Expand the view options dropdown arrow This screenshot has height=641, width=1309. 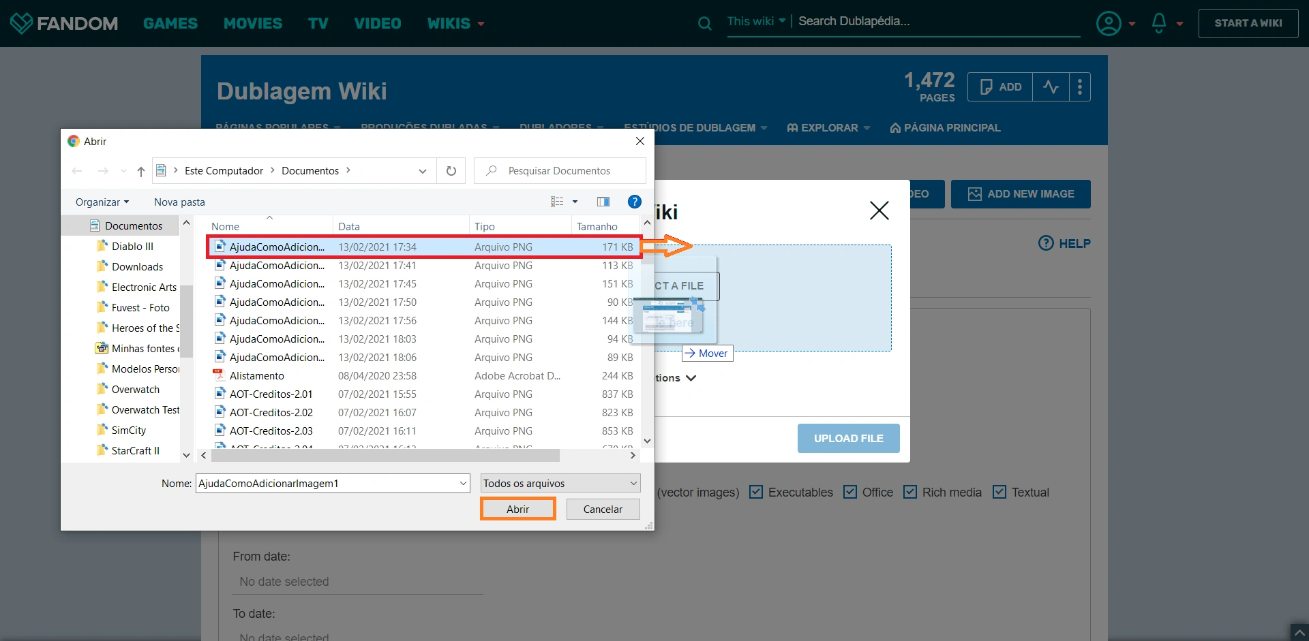pyautogui.click(x=575, y=202)
